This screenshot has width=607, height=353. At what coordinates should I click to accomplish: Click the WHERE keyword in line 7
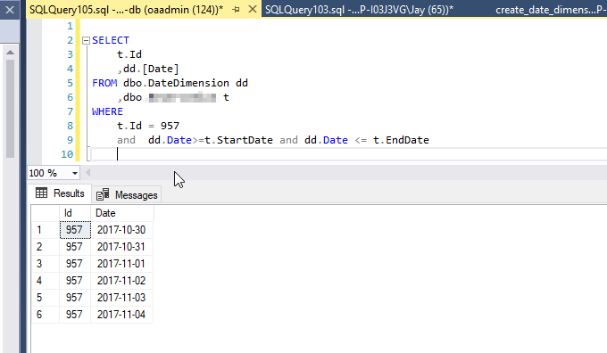point(107,111)
